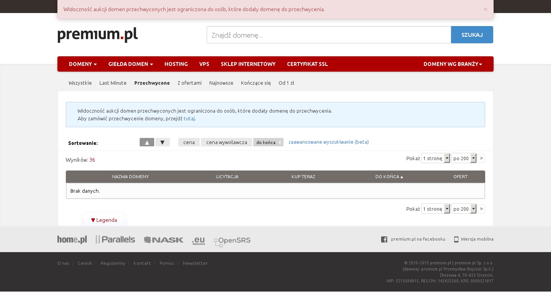The height and width of the screenshot is (300, 551).
Task: Open the Hosting menu item
Action: click(176, 64)
